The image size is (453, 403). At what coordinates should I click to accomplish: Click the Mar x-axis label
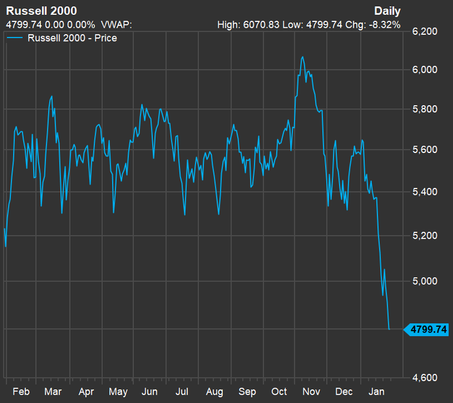point(53,392)
